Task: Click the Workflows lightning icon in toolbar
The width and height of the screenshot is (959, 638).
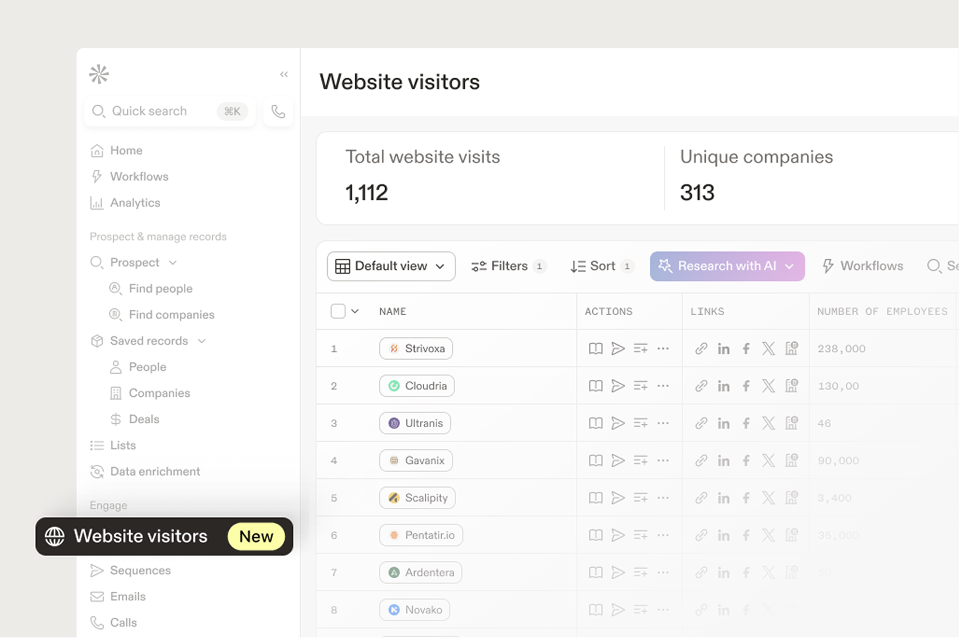Action: point(828,265)
